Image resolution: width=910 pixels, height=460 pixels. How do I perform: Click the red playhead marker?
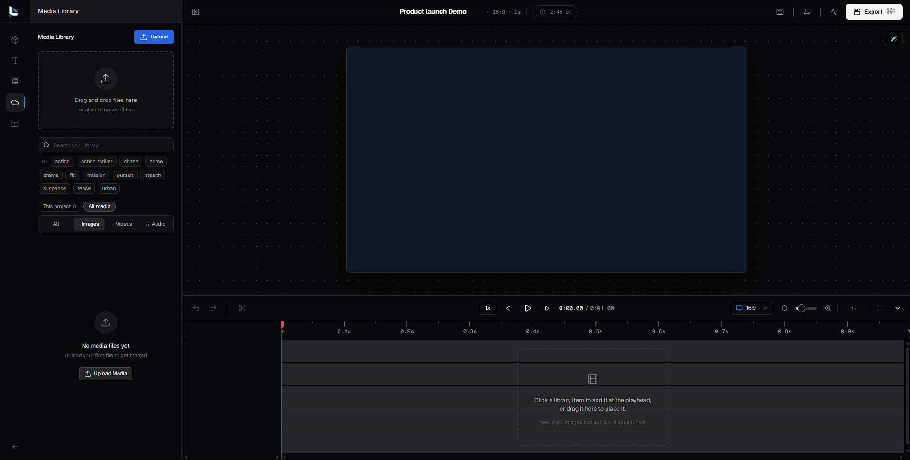point(282,324)
